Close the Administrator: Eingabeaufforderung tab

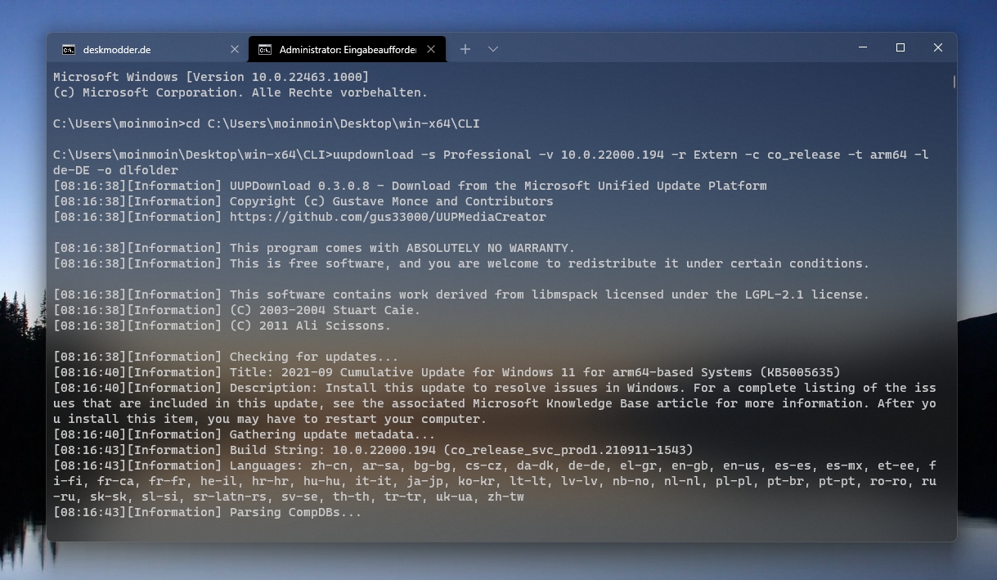431,49
